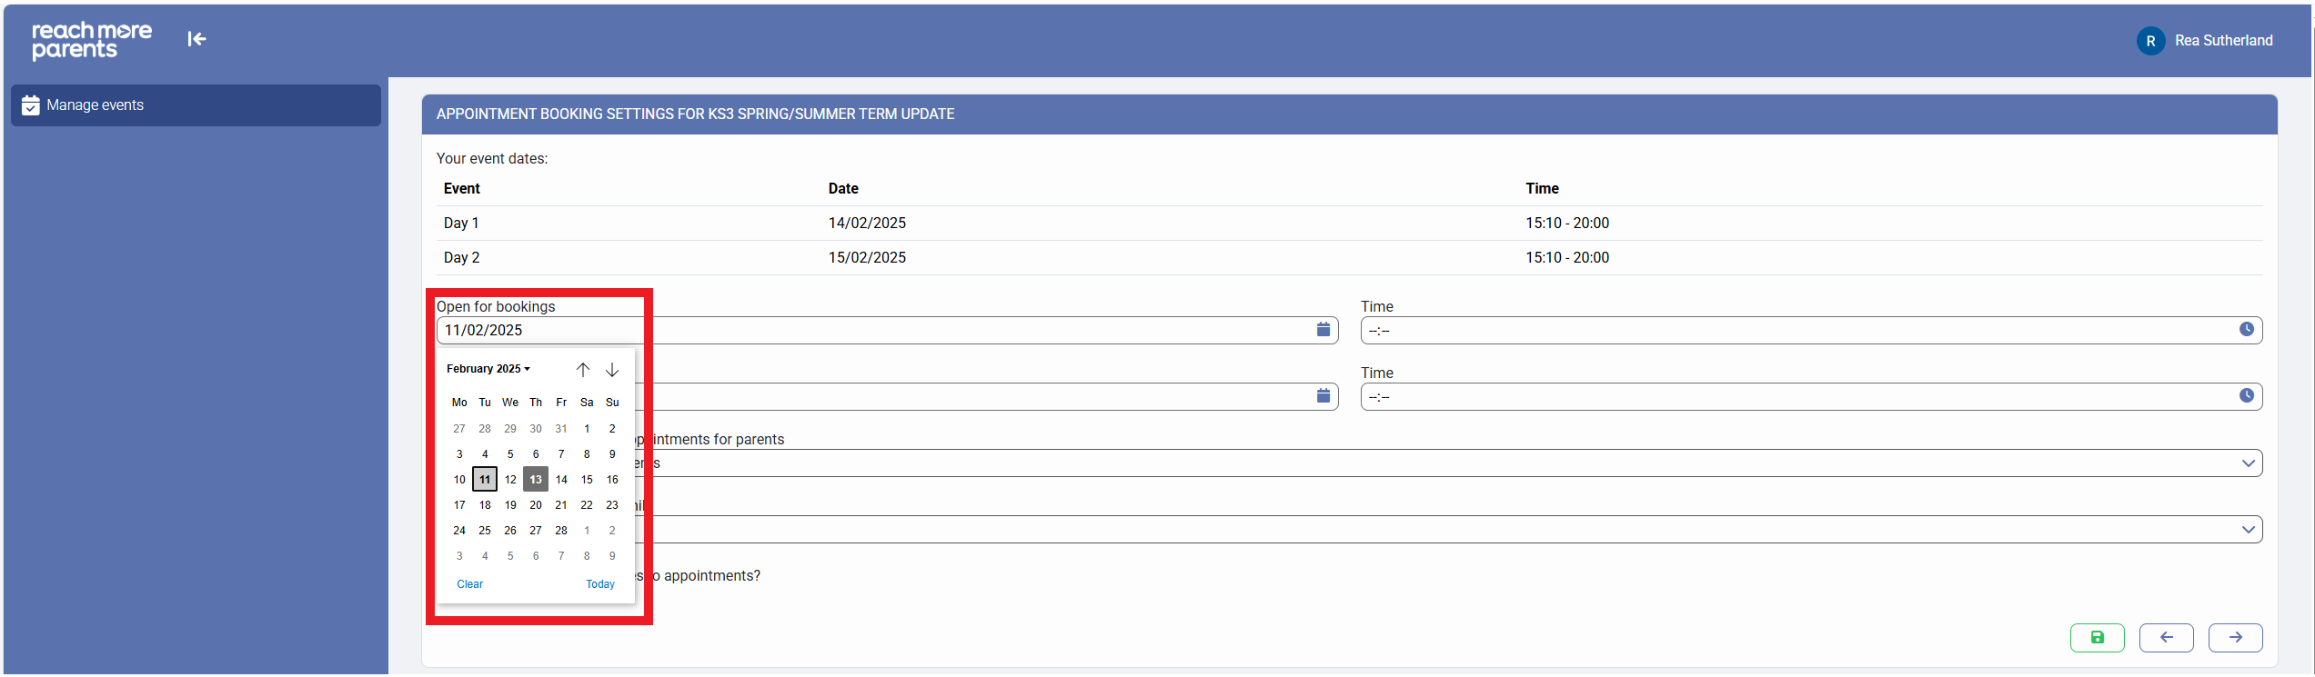
Task: Go to previous month with up arrow
Action: pyautogui.click(x=583, y=370)
